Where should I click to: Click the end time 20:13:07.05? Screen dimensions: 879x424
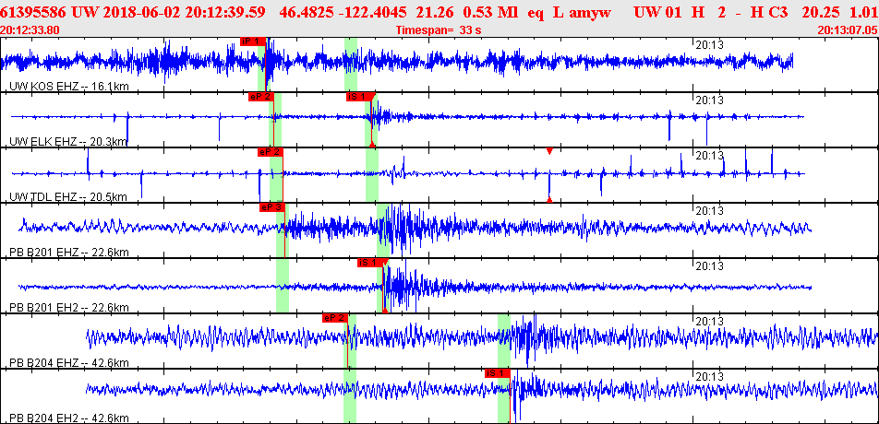[847, 29]
